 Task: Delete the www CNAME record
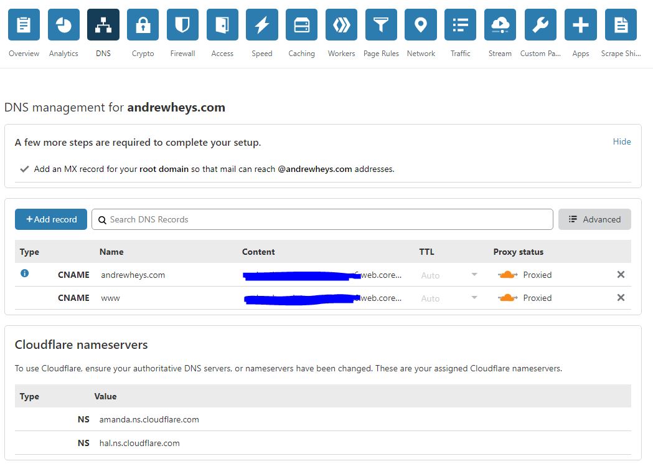tap(621, 298)
